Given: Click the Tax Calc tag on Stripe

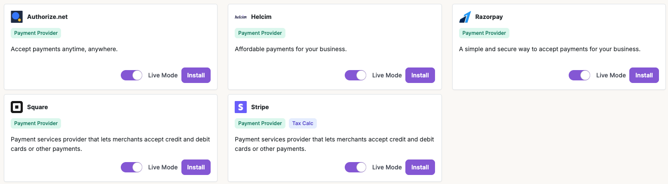Looking at the screenshot, I should tap(303, 123).
